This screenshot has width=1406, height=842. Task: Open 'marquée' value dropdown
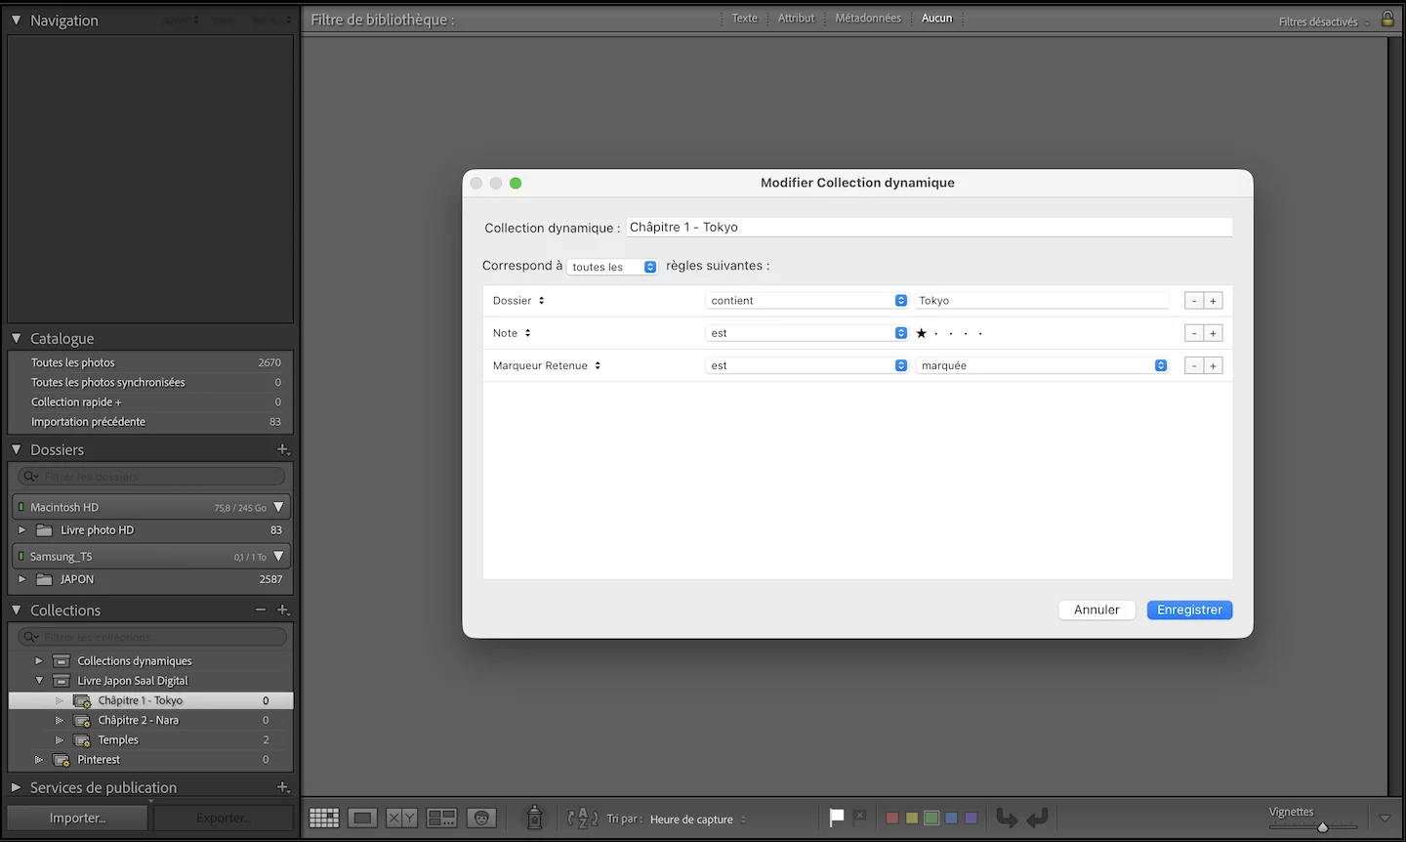point(1042,365)
